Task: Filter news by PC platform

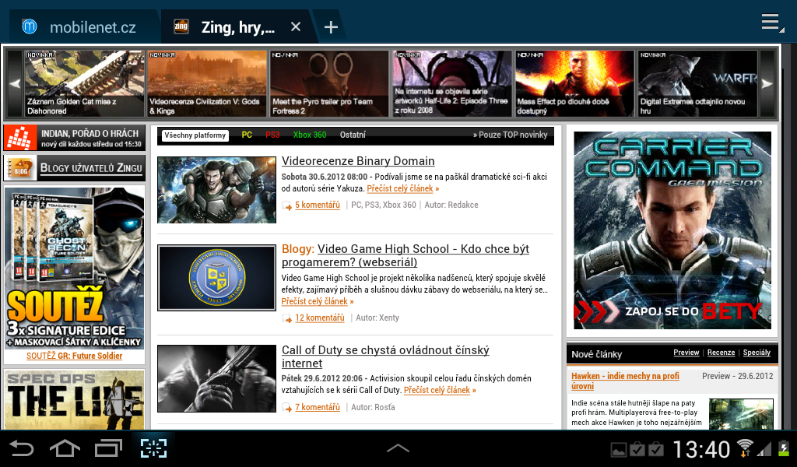Action: tap(247, 135)
